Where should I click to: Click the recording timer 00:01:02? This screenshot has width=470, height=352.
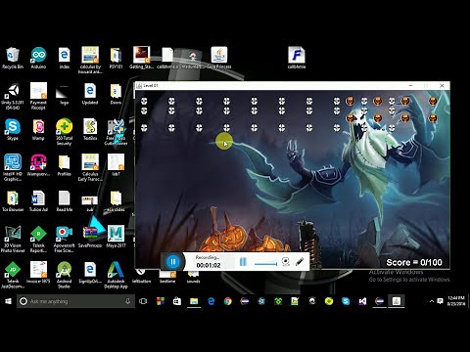209,265
